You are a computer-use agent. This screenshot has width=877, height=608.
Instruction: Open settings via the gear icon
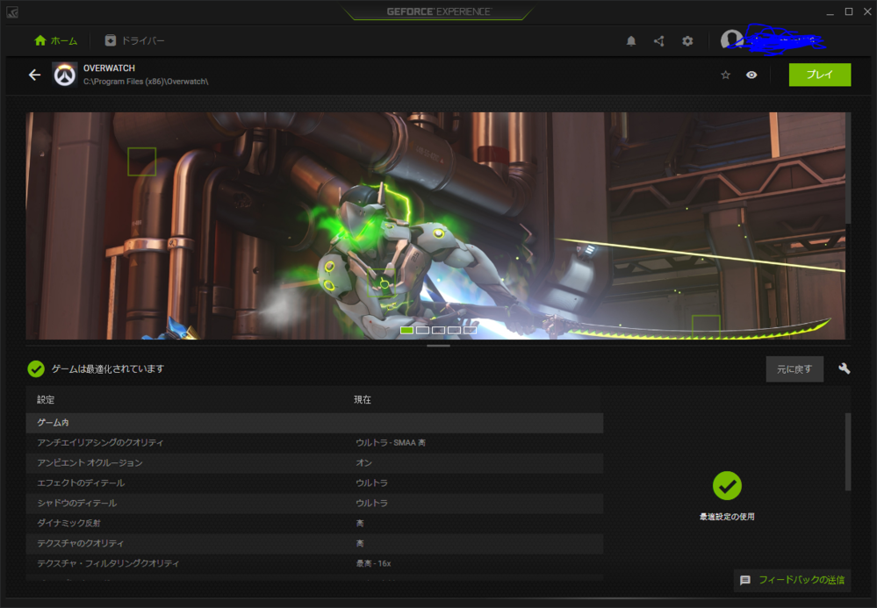point(687,40)
